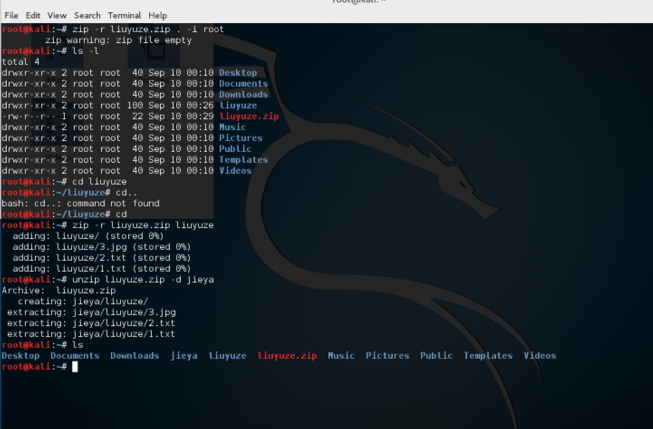Open the Search menu
The width and height of the screenshot is (653, 429).
pos(87,15)
